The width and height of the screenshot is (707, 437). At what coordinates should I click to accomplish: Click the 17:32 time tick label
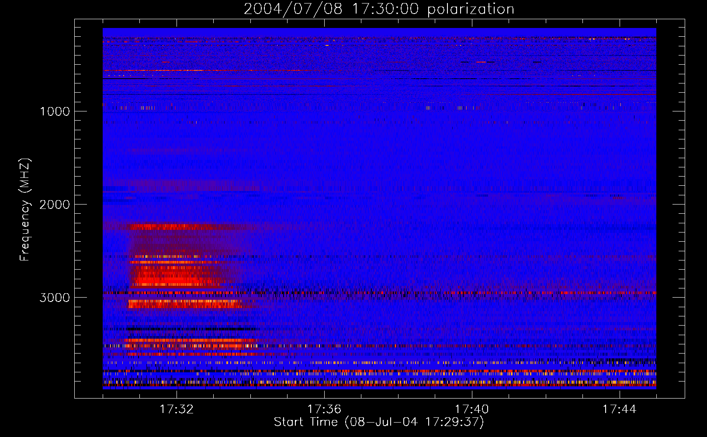pyautogui.click(x=177, y=409)
